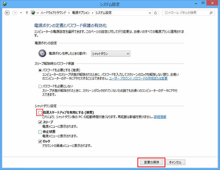
Task: Click キャンセル button
Action: click(x=175, y=162)
